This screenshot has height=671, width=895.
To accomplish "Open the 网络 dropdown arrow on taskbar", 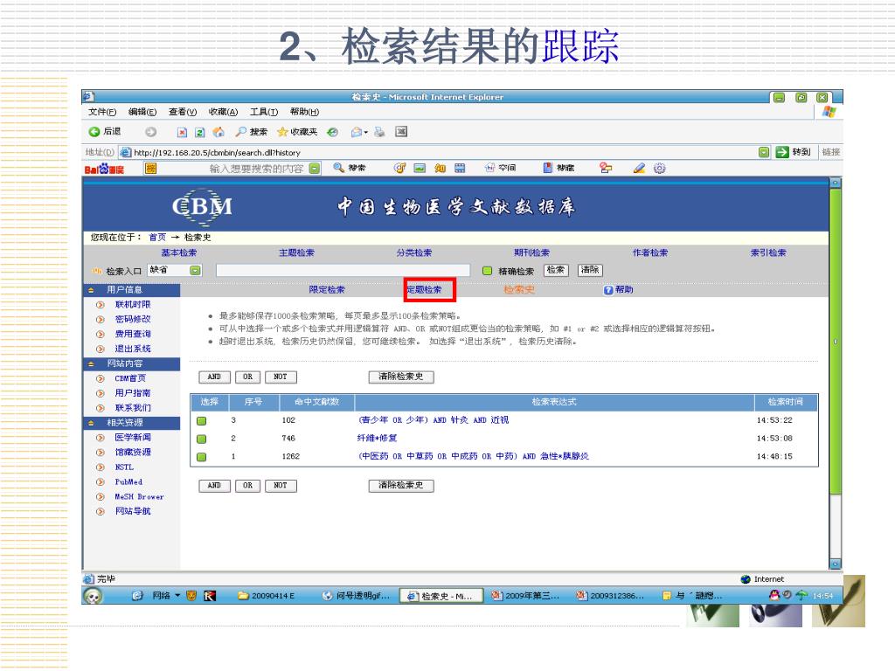I will [177, 595].
